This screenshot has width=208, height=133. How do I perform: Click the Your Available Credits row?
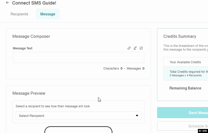coord(186,62)
